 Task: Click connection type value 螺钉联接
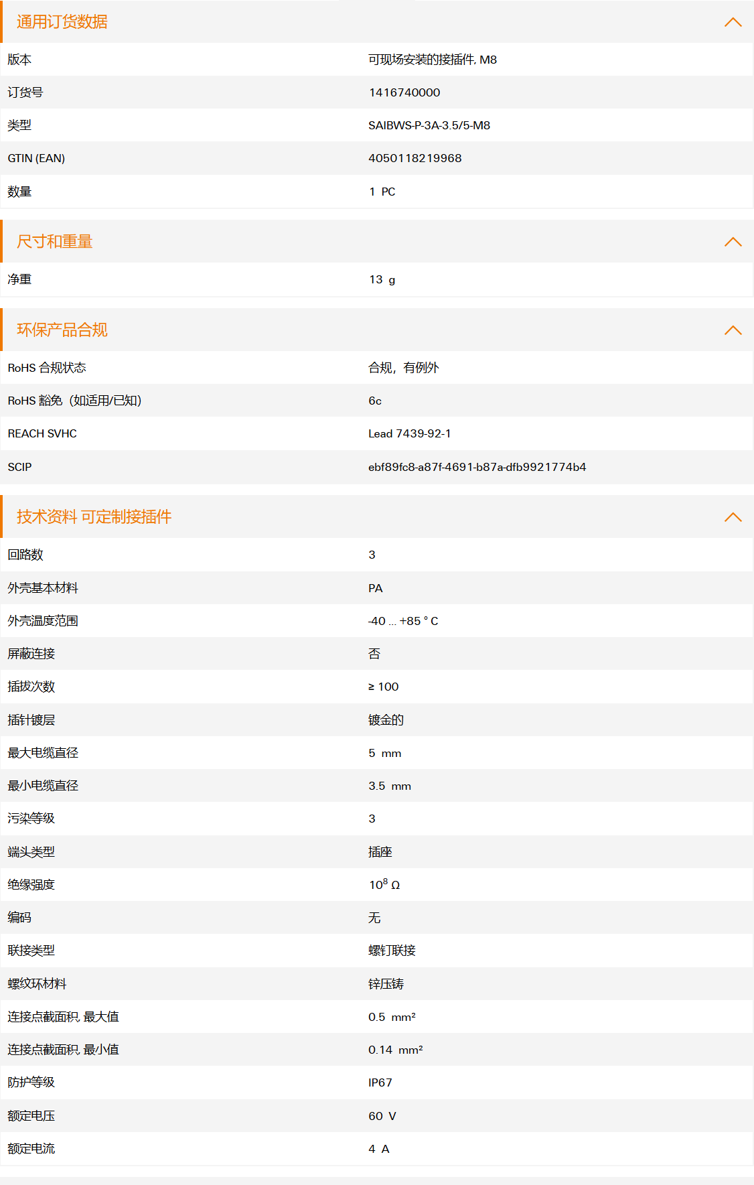pyautogui.click(x=392, y=951)
